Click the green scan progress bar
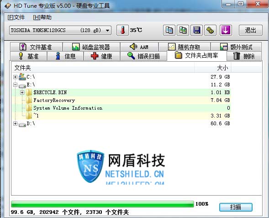 102,204
